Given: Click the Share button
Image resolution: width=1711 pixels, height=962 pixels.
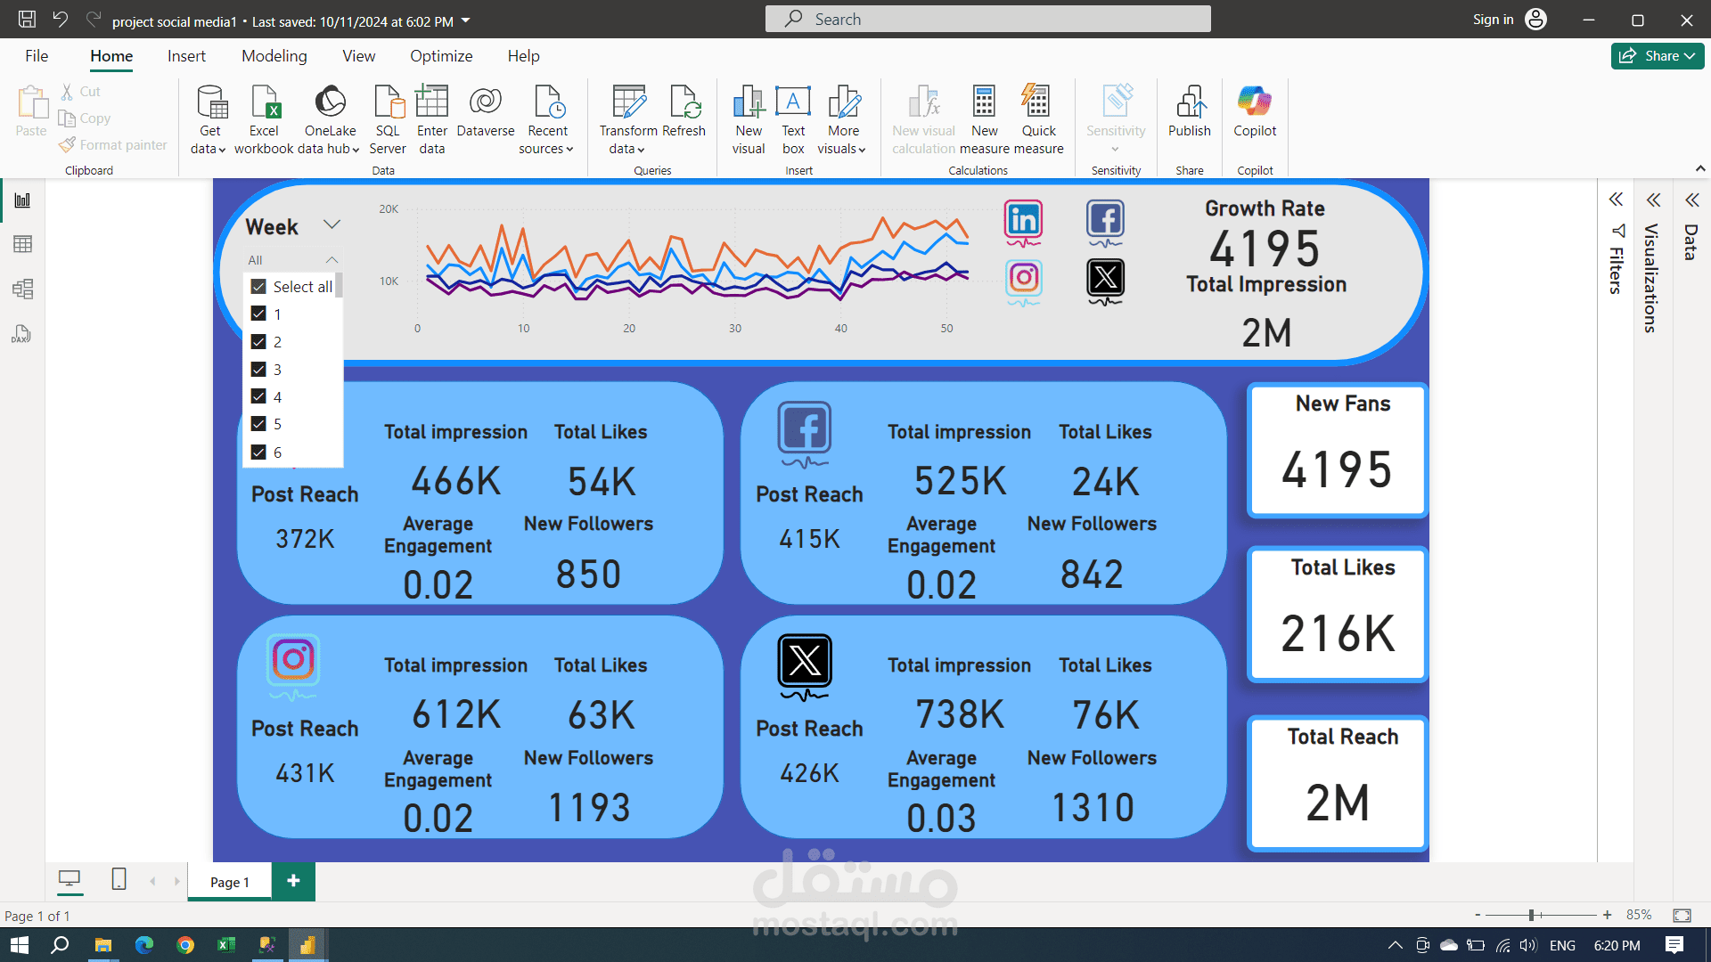Looking at the screenshot, I should point(1656,55).
